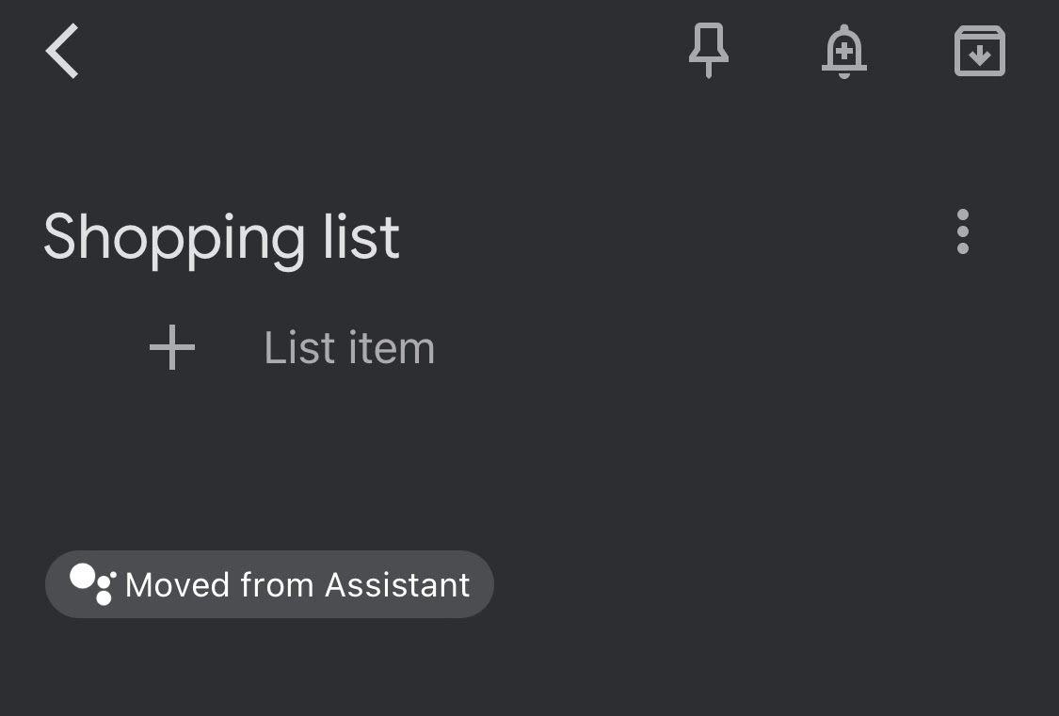Image resolution: width=1059 pixels, height=716 pixels.
Task: Open the three-dot list options menu
Action: click(962, 231)
